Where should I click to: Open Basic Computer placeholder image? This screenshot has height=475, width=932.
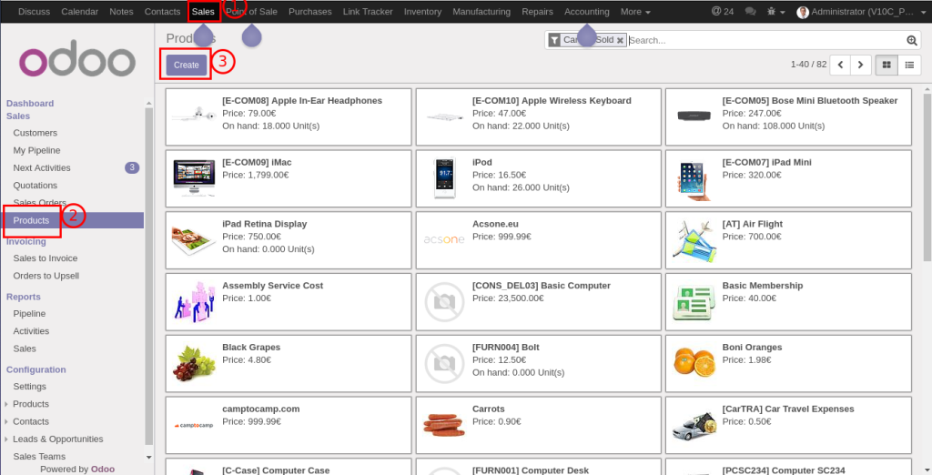point(444,302)
